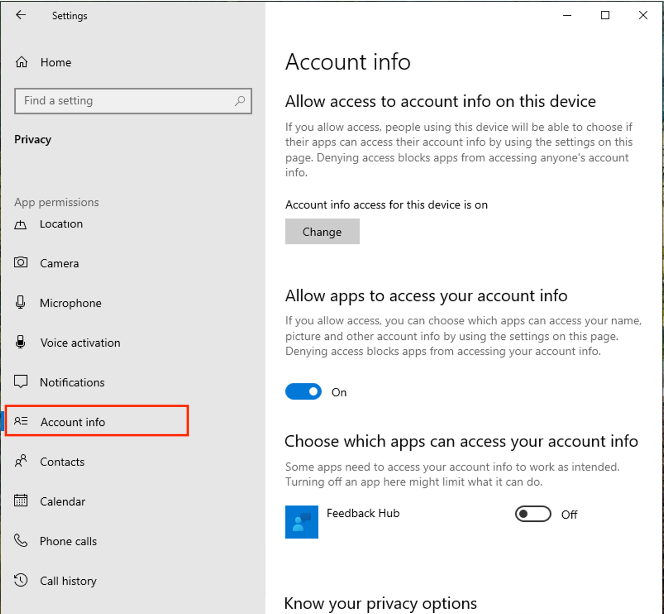Click the Calendar icon
664x614 pixels.
[x=21, y=501]
